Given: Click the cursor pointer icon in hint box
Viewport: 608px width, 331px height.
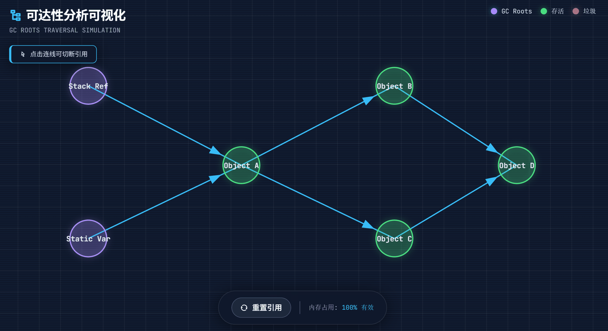Looking at the screenshot, I should (23, 54).
